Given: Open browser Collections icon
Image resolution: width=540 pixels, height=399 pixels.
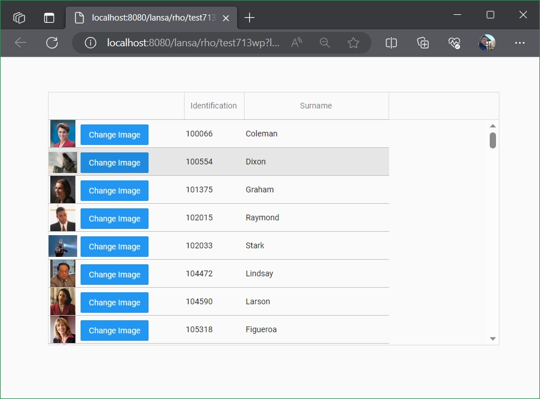Looking at the screenshot, I should (423, 43).
